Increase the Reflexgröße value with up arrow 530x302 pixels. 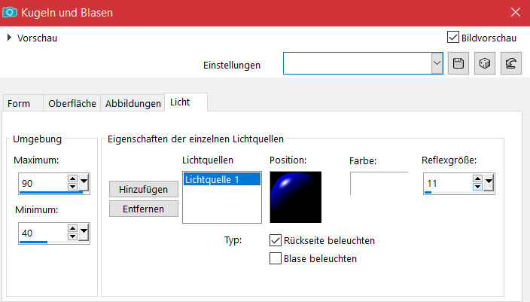click(477, 178)
